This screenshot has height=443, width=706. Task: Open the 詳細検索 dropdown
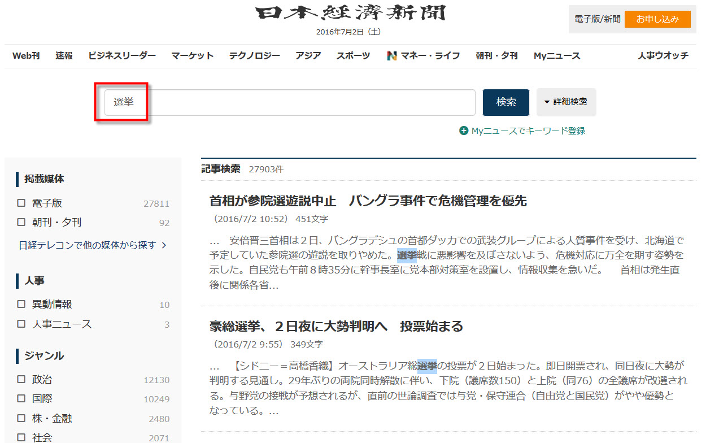[x=566, y=102]
